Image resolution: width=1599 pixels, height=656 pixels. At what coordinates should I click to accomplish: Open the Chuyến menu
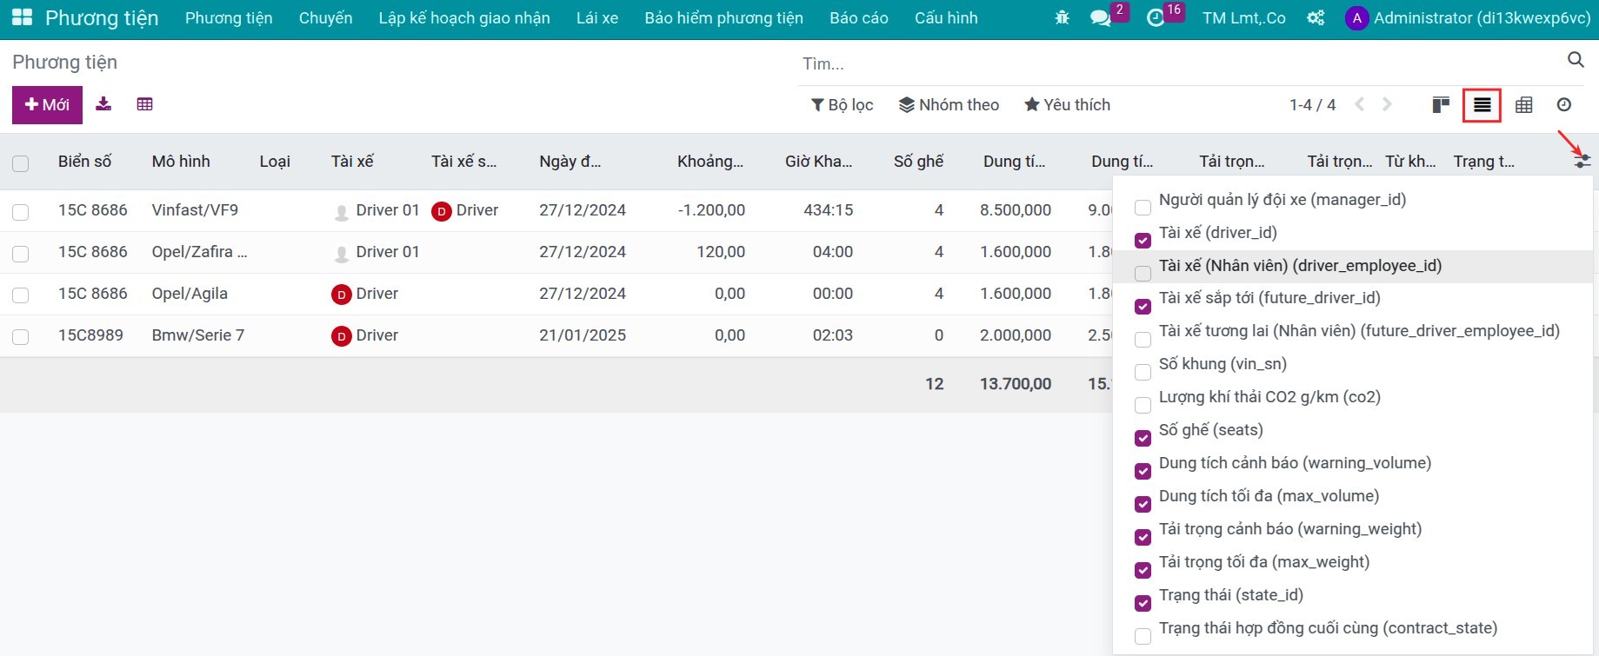325,18
